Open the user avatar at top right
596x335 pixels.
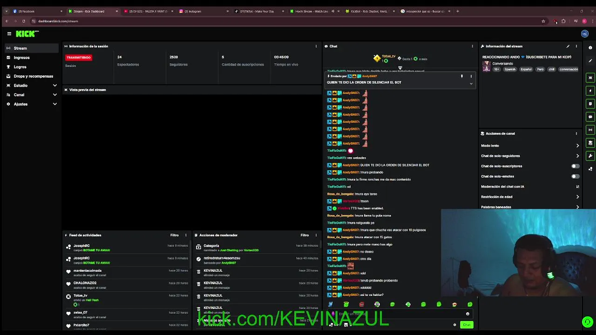click(585, 33)
